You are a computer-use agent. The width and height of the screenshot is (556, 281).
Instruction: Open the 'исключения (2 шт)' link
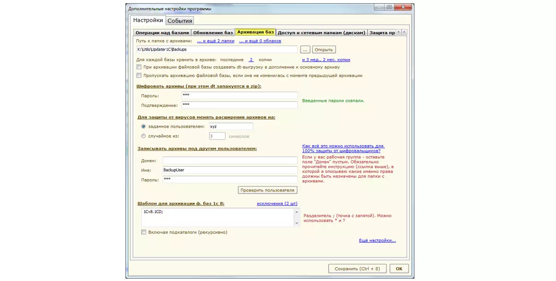tap(277, 204)
